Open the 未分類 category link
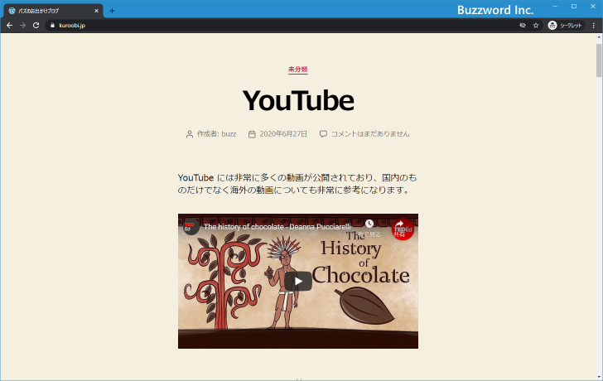Viewport: 603px width, 381px height. tap(298, 70)
